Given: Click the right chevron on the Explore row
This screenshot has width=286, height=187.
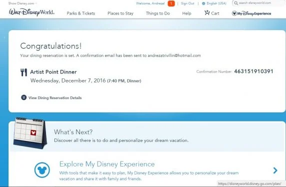Looking at the screenshot, I should pyautogui.click(x=275, y=170).
